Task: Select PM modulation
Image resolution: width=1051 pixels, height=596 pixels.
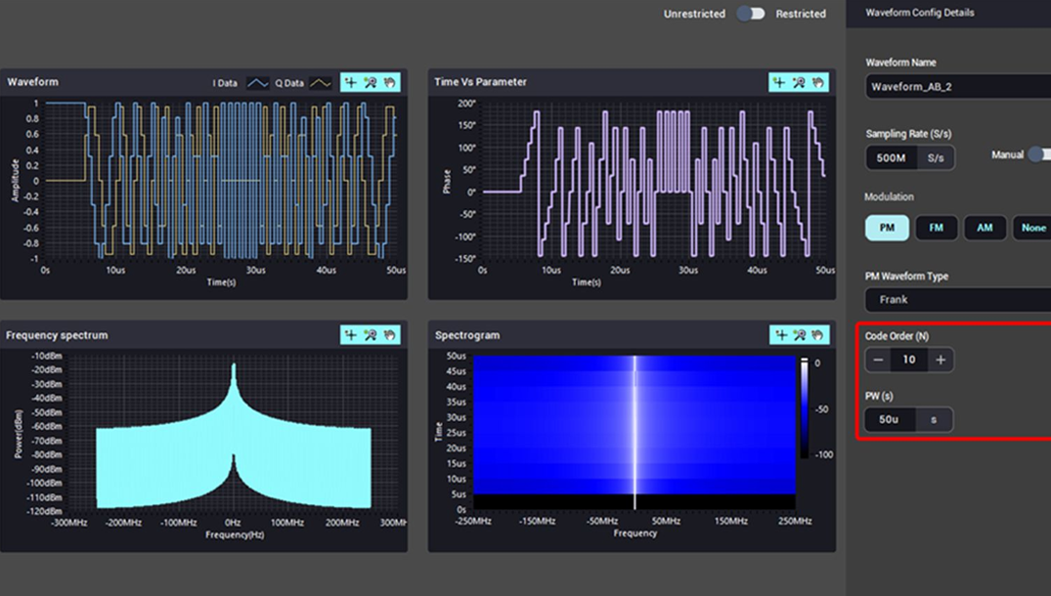Action: point(887,228)
